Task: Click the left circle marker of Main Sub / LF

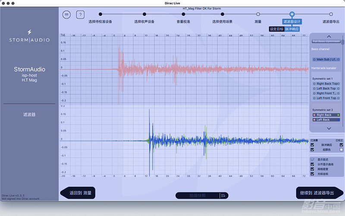Action: pos(314,60)
